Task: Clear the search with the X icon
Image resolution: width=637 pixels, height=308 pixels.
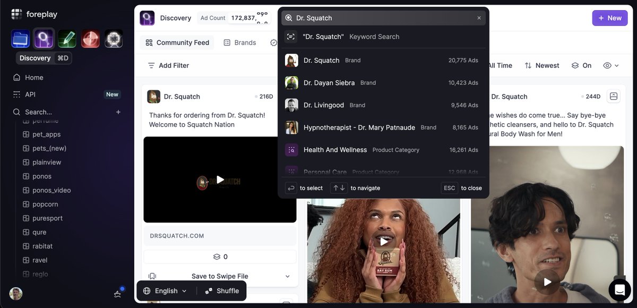Action: [479, 18]
